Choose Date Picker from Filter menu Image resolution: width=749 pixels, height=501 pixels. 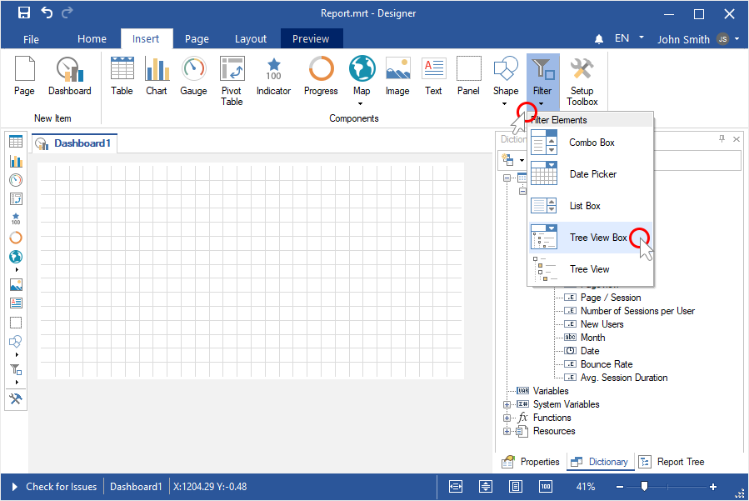592,174
